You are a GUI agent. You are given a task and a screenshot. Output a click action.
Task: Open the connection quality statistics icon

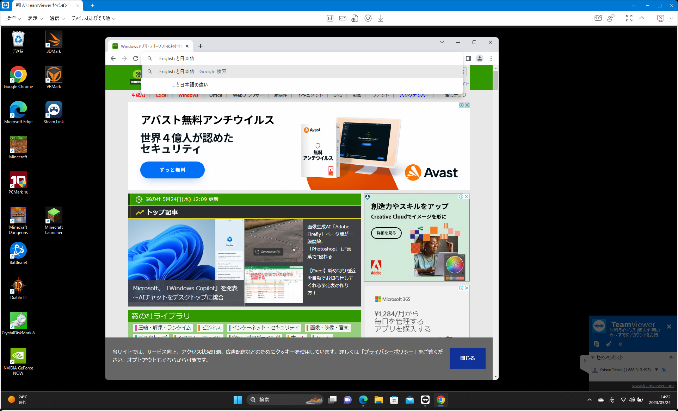click(x=330, y=18)
